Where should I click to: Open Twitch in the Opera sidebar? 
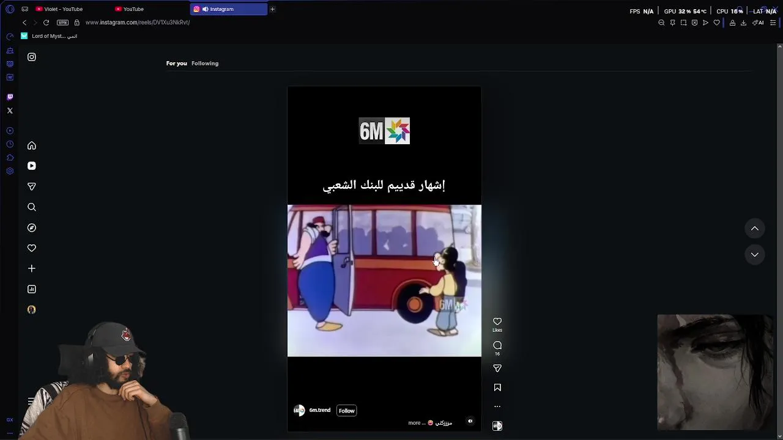click(x=10, y=97)
